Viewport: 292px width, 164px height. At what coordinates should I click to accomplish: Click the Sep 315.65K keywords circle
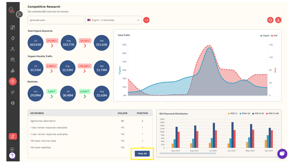tap(101, 43)
